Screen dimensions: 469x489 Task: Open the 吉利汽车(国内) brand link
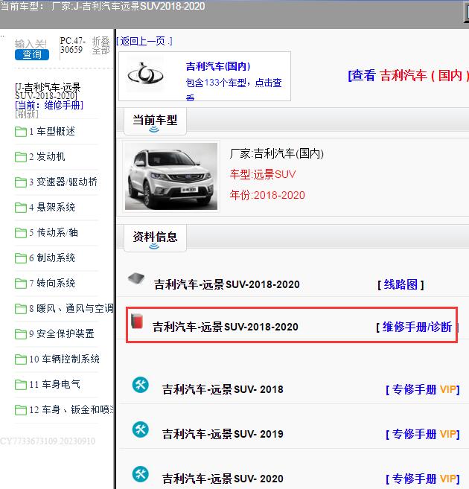pos(218,66)
